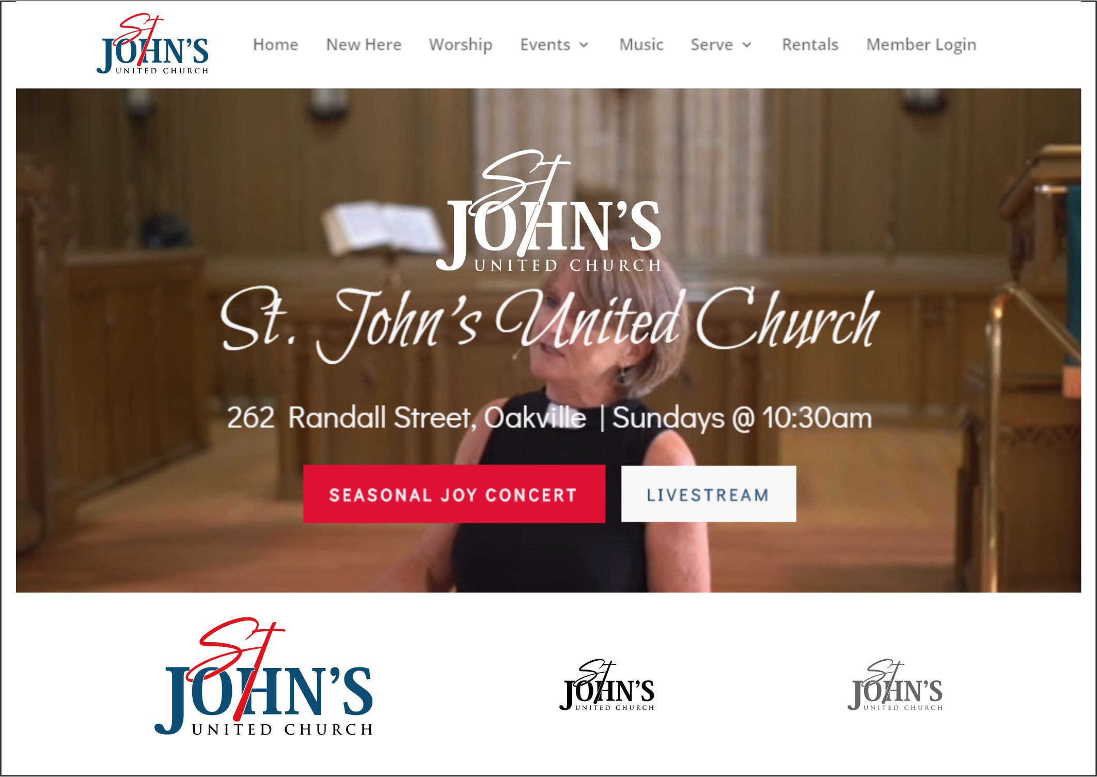The width and height of the screenshot is (1097, 777).
Task: Expand the Serve menu chevron
Action: (x=746, y=45)
